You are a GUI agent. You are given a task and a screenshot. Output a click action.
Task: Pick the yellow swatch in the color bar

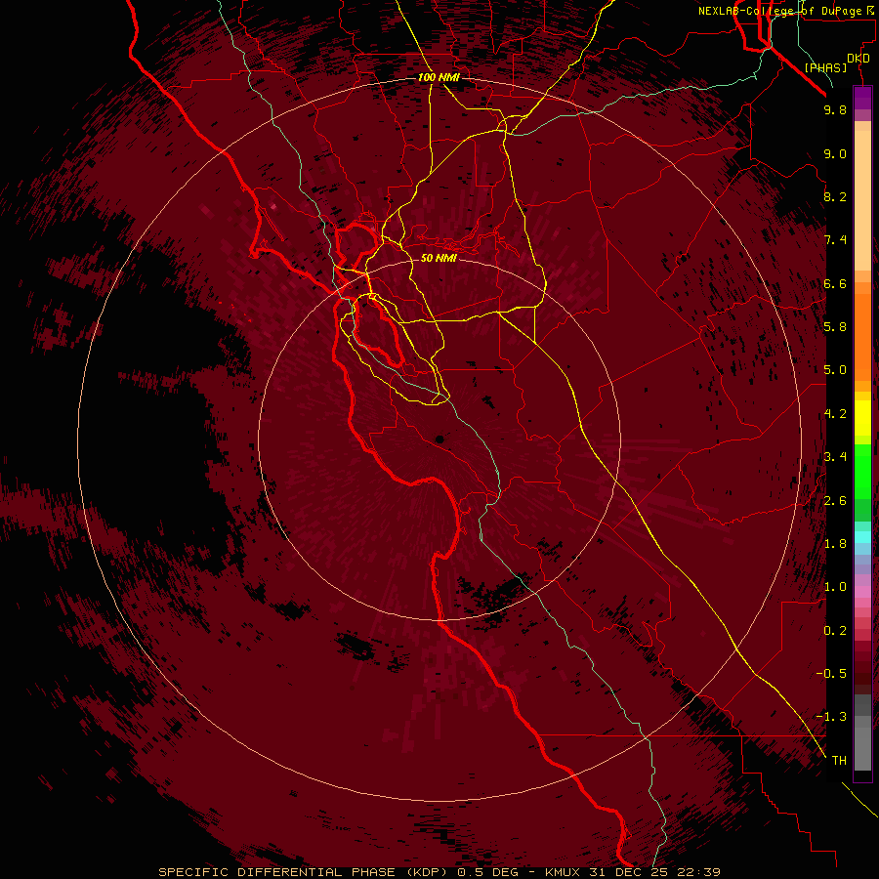click(862, 418)
